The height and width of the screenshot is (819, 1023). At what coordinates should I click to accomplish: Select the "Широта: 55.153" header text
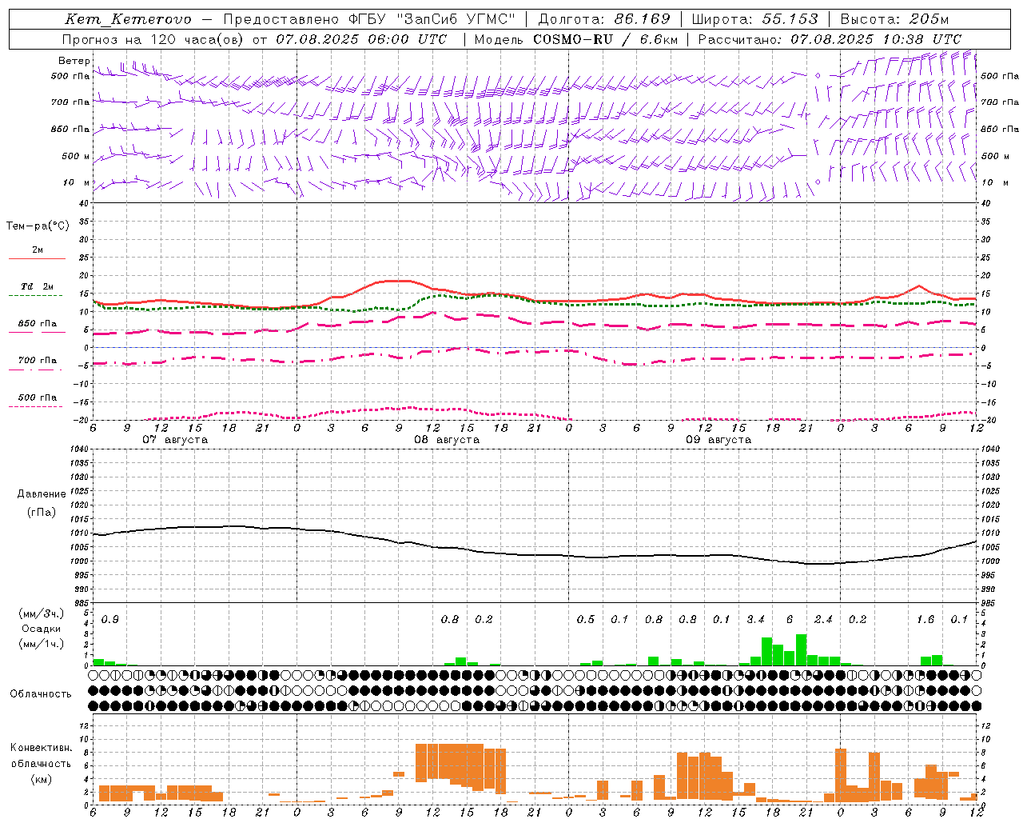755,19
